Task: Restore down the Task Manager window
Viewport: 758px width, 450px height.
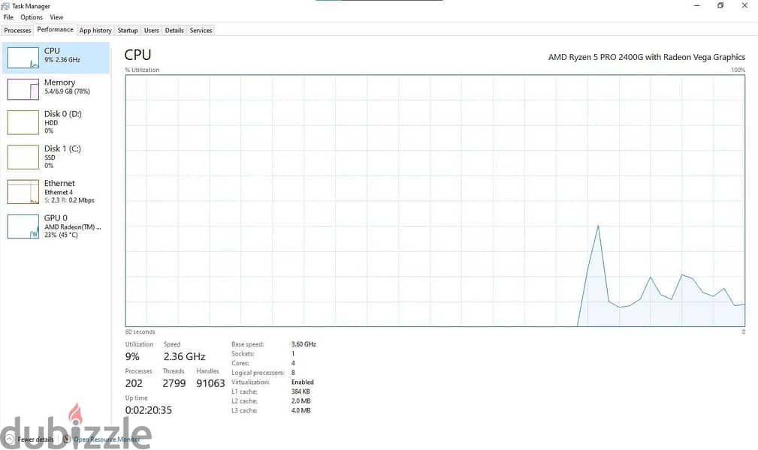Action: pyautogui.click(x=720, y=6)
